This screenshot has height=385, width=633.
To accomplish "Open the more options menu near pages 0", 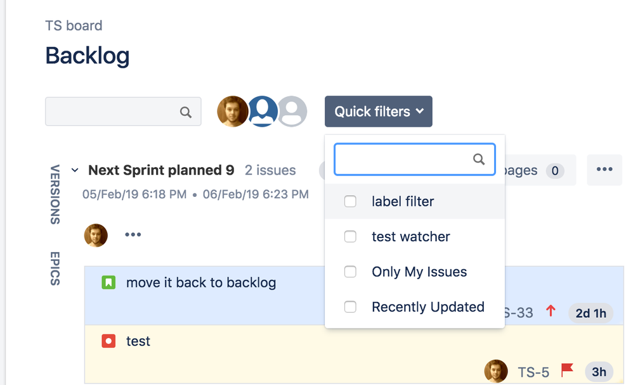I will pyautogui.click(x=604, y=170).
